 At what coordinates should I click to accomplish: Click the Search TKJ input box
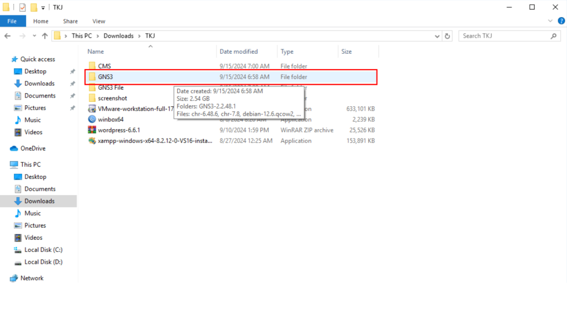click(504, 36)
